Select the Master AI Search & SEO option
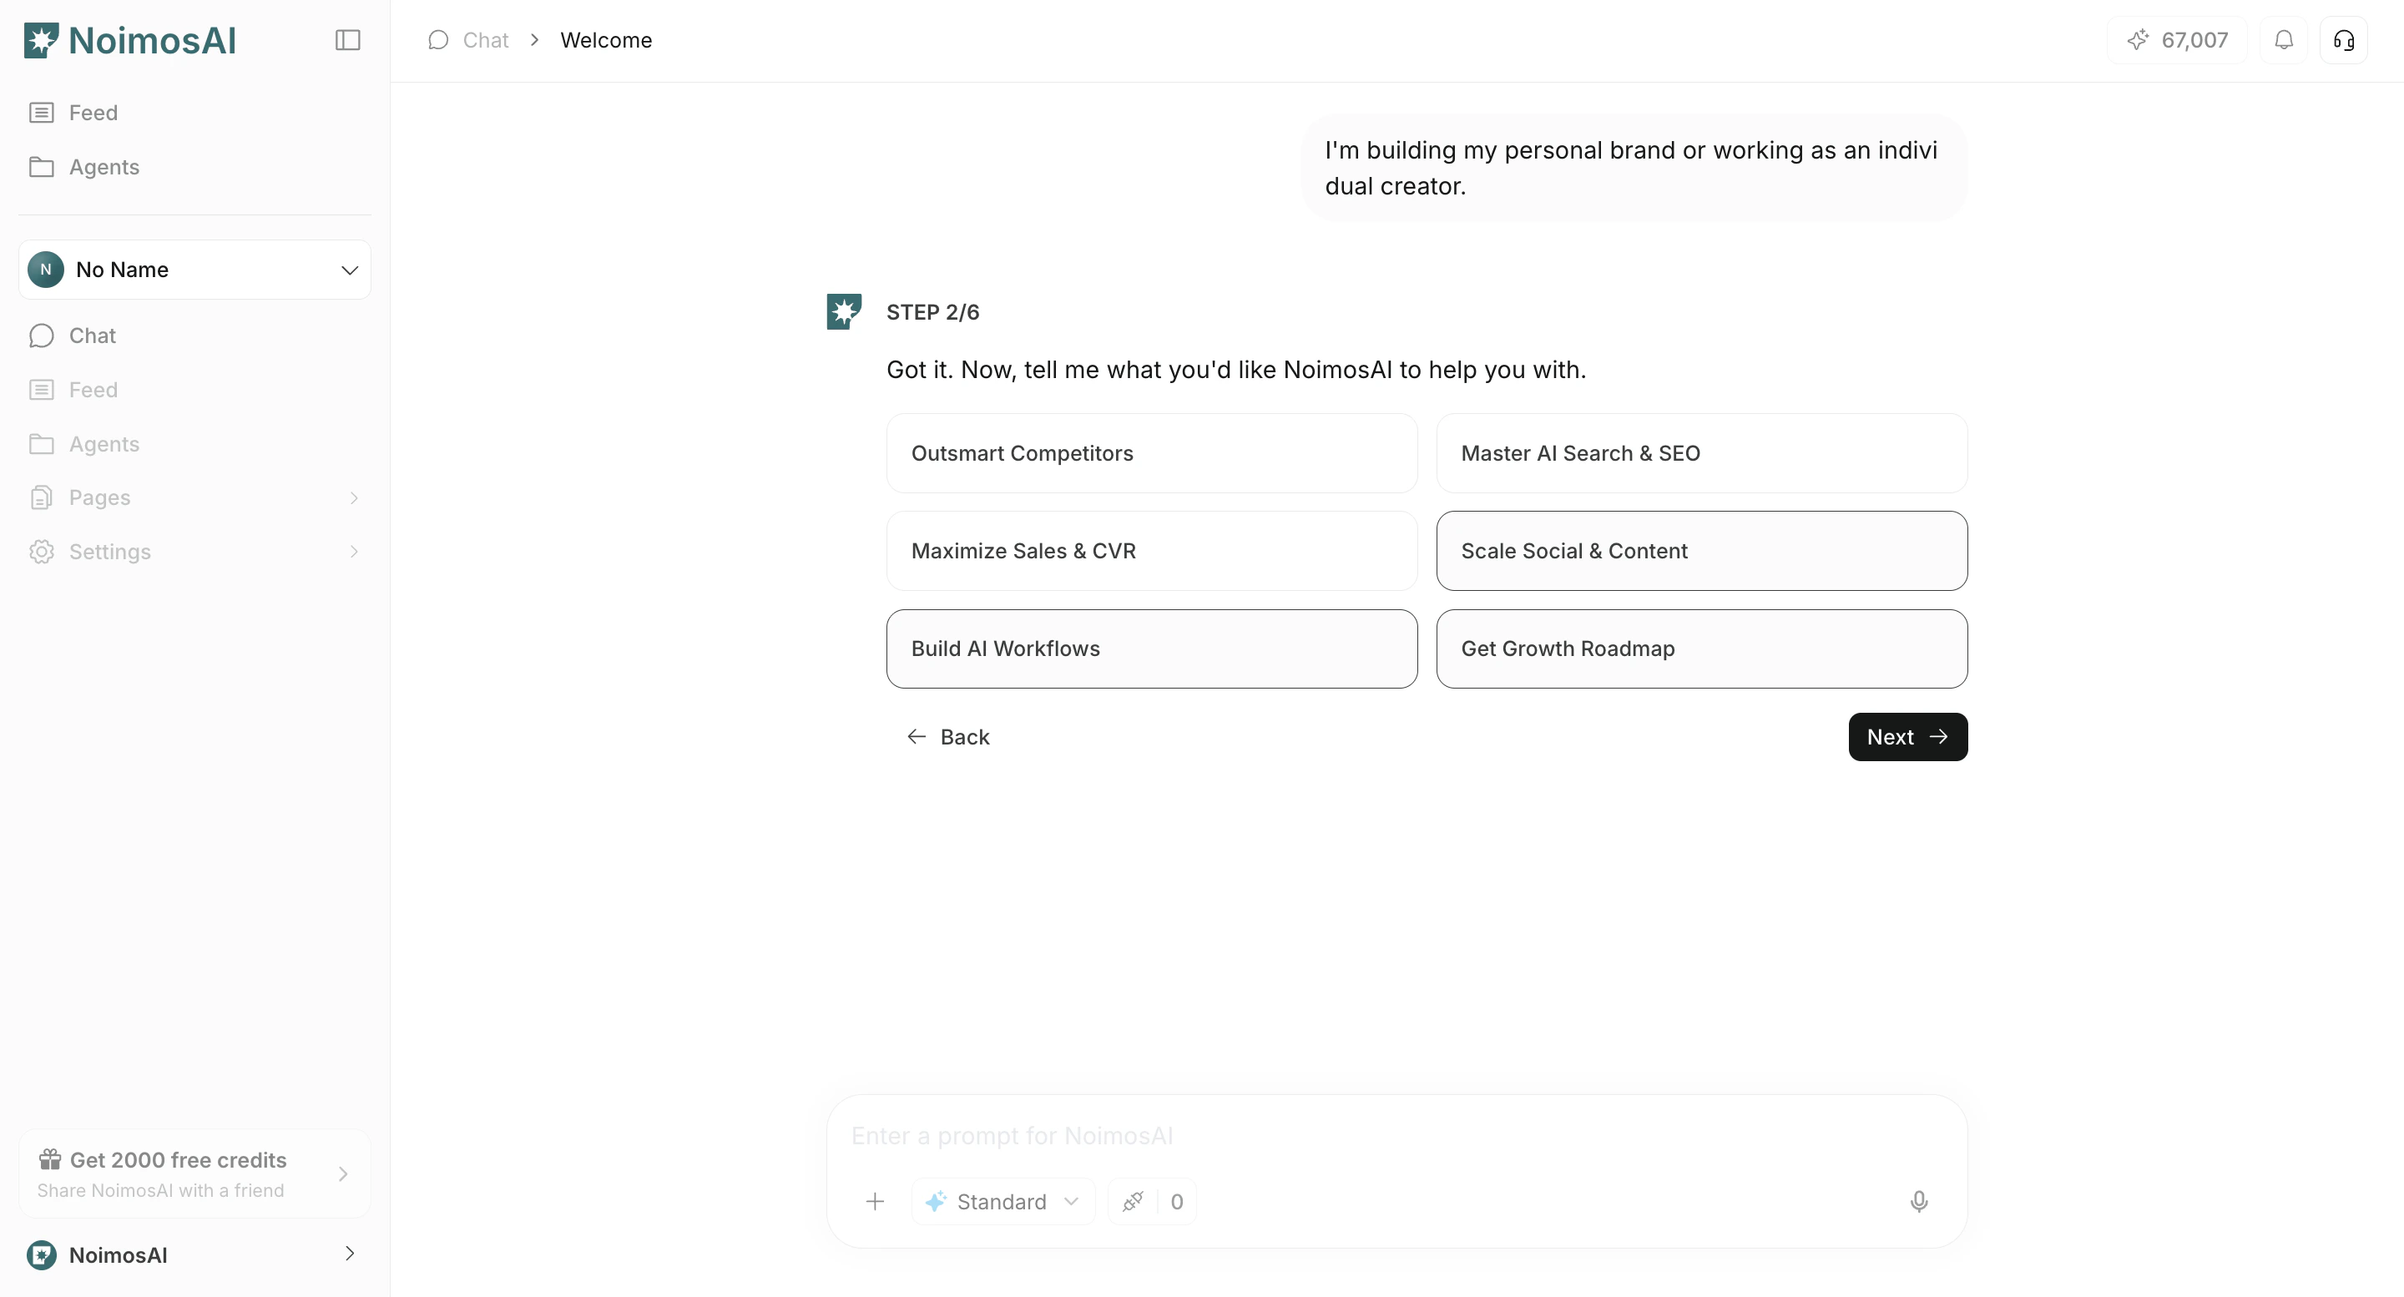The width and height of the screenshot is (2404, 1297). [x=1701, y=453]
